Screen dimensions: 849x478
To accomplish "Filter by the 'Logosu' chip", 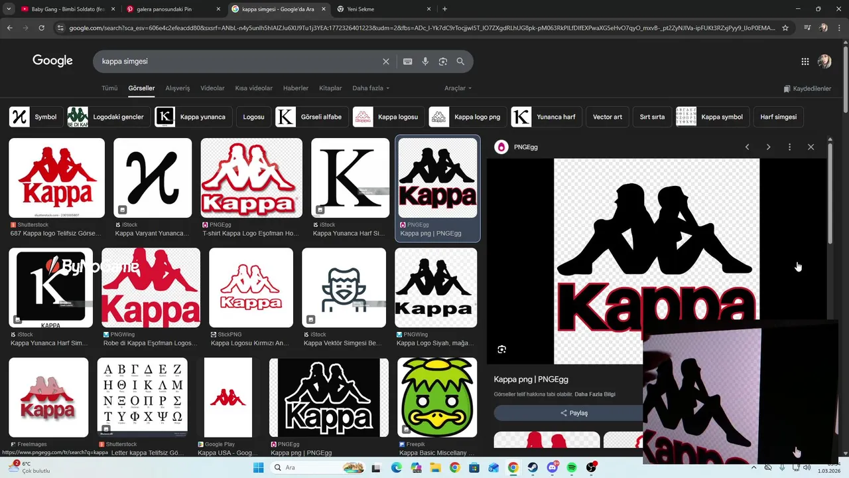I will (x=253, y=117).
